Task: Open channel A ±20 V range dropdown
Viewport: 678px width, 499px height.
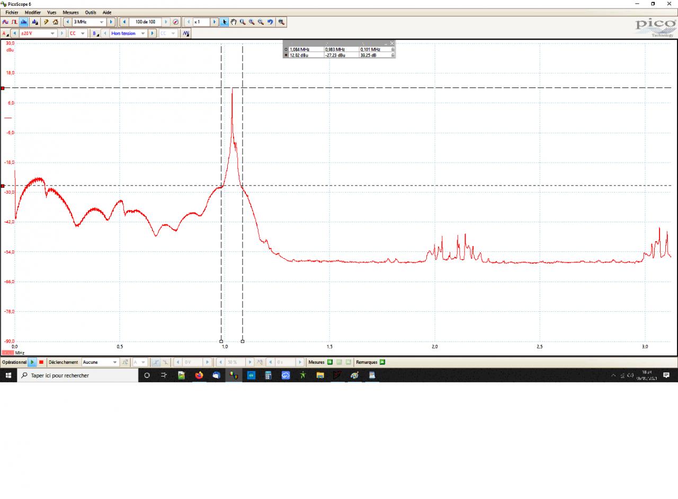Action: [52, 33]
